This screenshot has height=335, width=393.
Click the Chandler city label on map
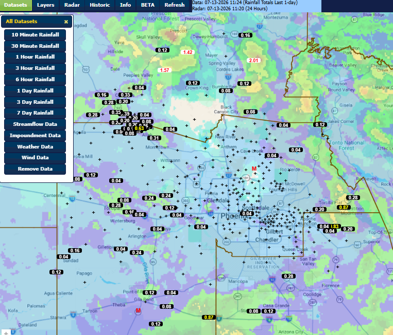pos(267,240)
